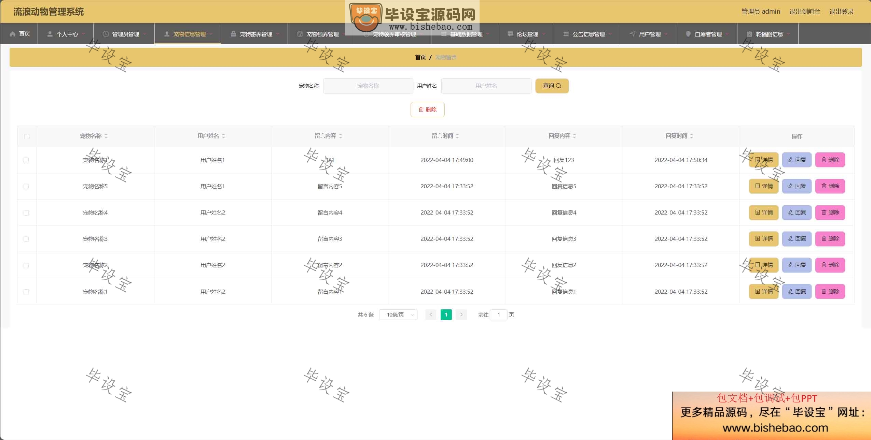Click the home icon beside 首页
This screenshot has width=871, height=440.
pyautogui.click(x=13, y=34)
